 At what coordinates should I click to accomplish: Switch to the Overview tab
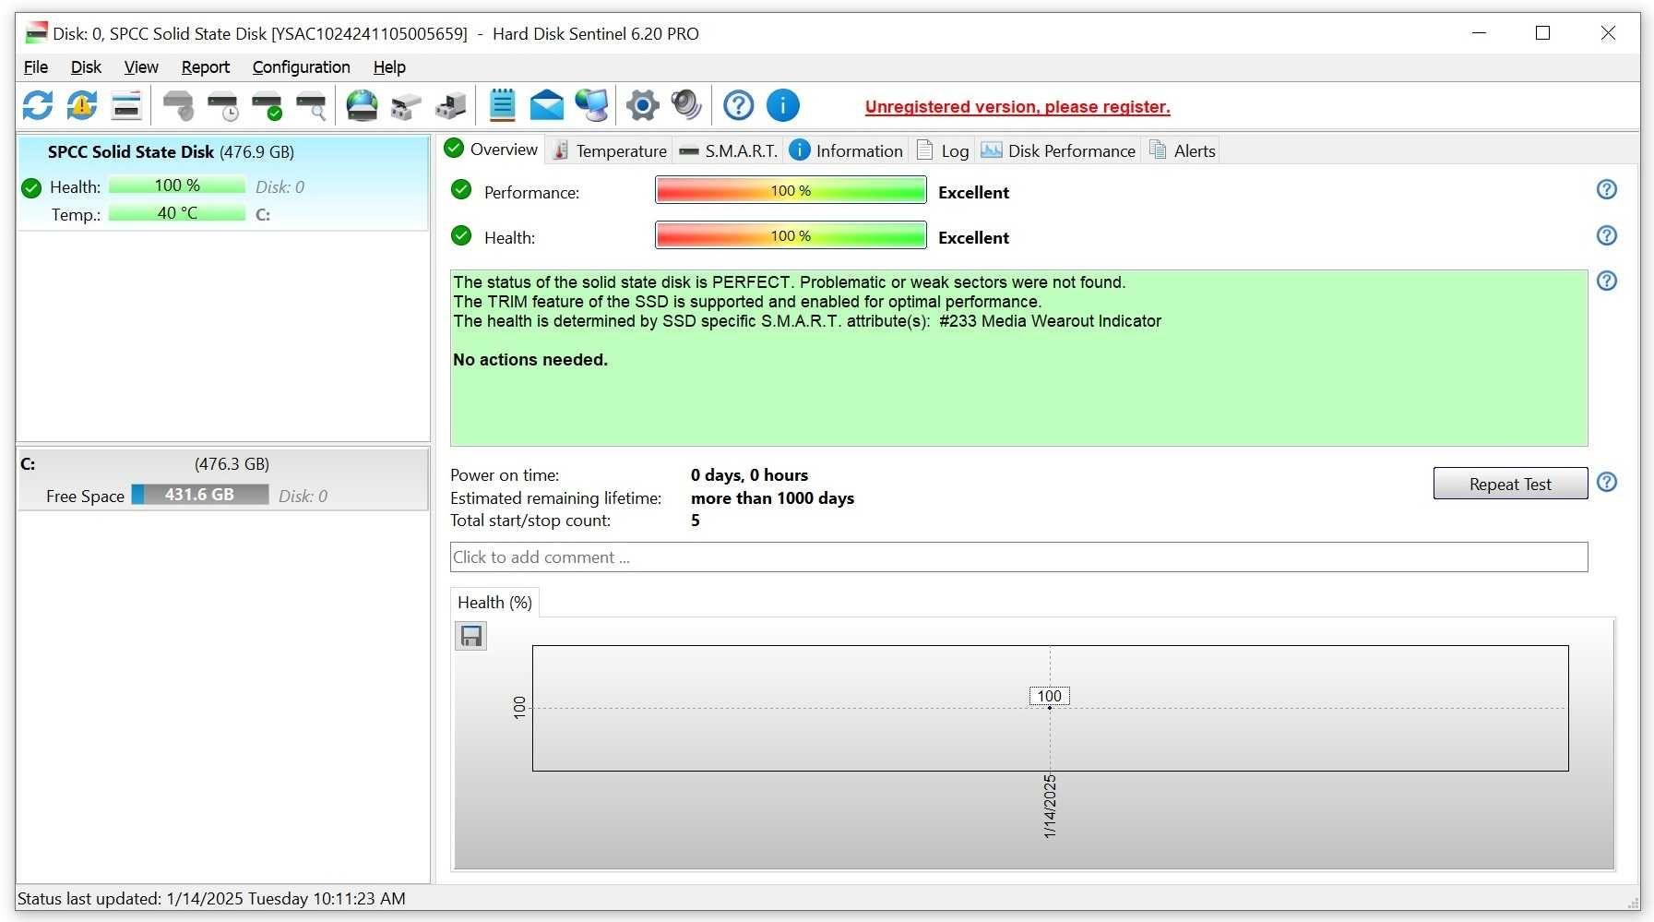[x=492, y=149]
